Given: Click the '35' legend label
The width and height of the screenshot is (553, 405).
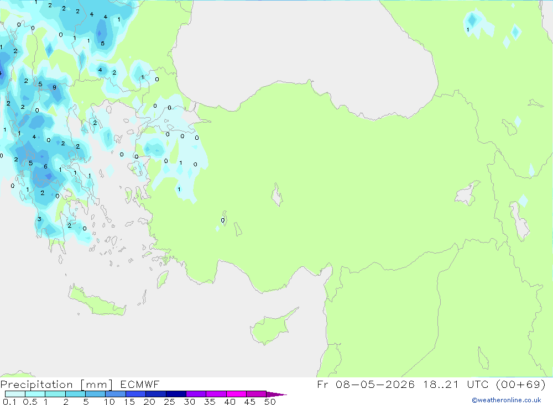Looking at the screenshot, I should (210, 402).
